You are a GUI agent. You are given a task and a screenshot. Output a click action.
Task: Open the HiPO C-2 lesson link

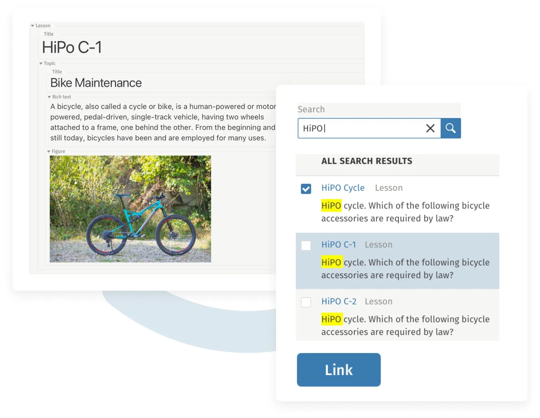[339, 301]
